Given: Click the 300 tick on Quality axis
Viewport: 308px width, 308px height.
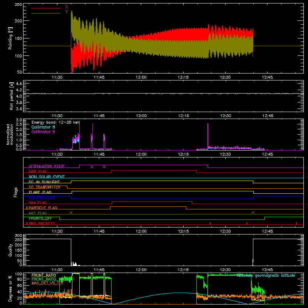Looking at the screenshot, I should coord(18,235).
